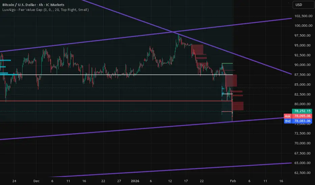Screen dimensions: 315x185
Task: Select the red fair value gap box between 85,000 and 87,500
Action: [231, 81]
